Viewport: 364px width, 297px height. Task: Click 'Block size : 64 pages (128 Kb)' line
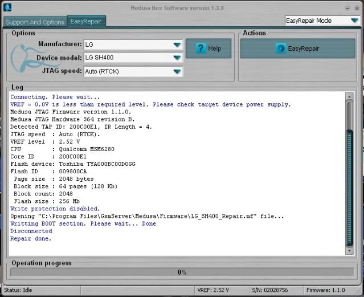[66, 186]
